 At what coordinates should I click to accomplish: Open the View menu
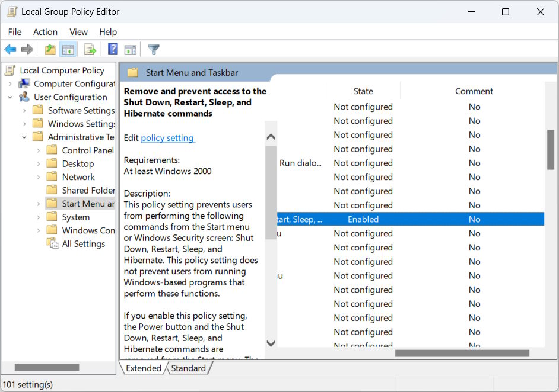(78, 32)
